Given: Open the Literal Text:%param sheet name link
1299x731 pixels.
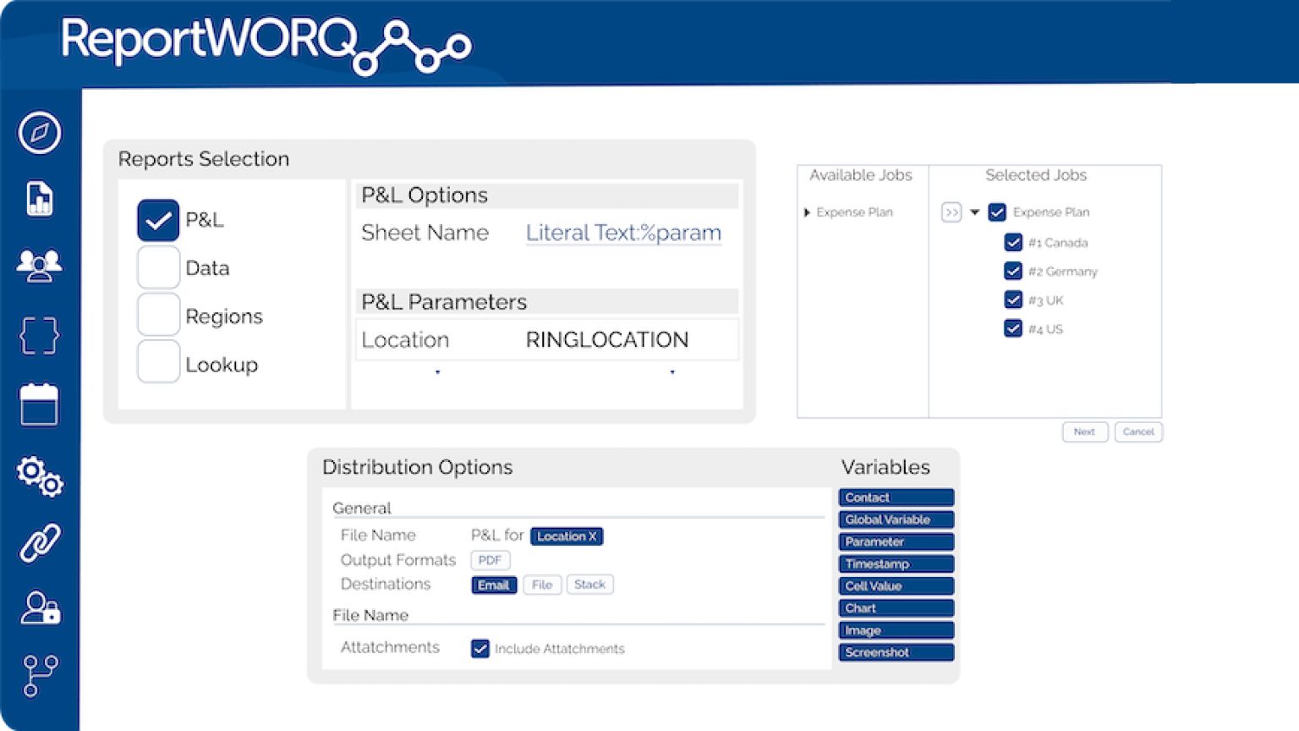Looking at the screenshot, I should pos(623,233).
